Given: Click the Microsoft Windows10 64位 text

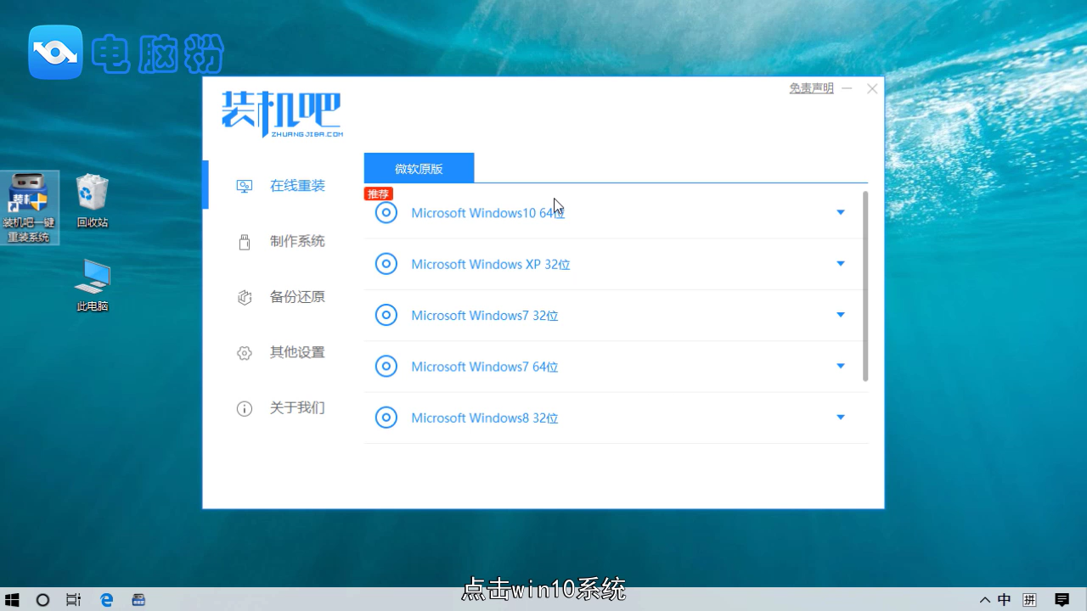Looking at the screenshot, I should click(x=488, y=213).
